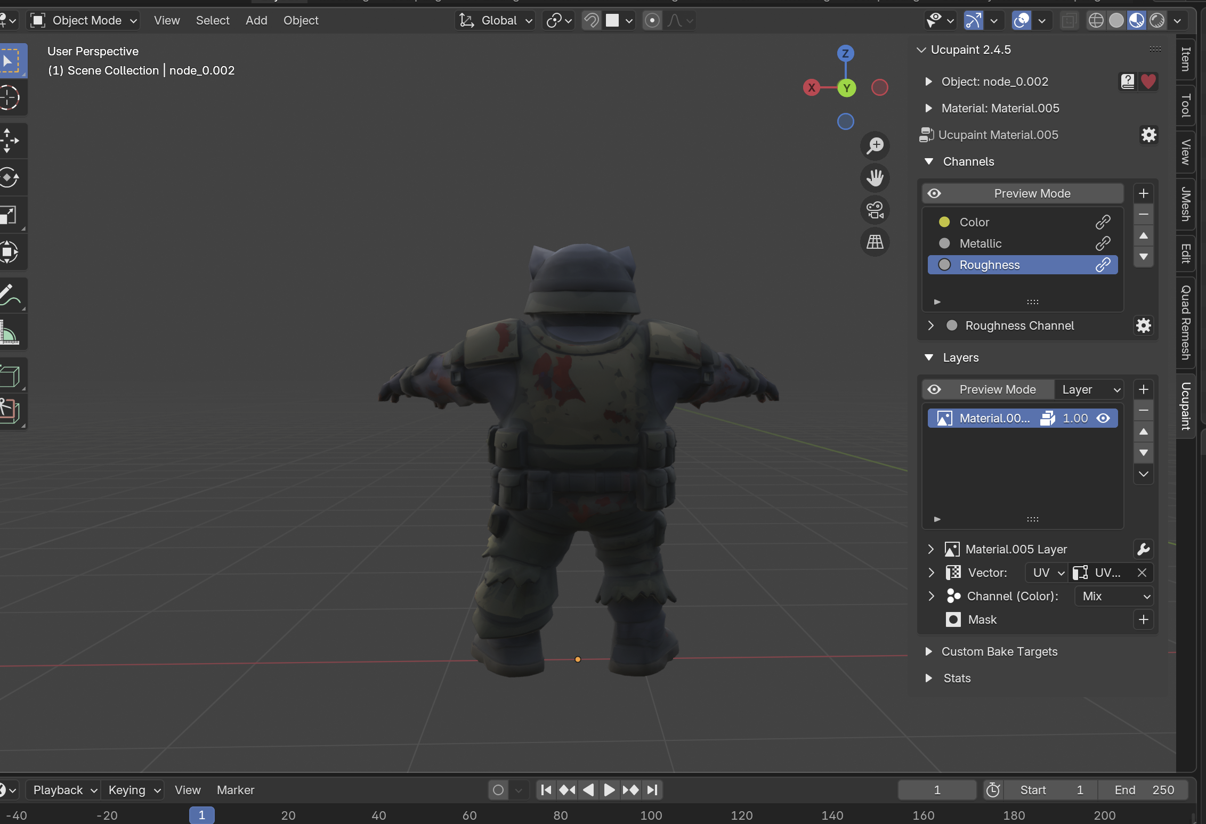Image resolution: width=1206 pixels, height=824 pixels.
Task: Click the pan hand viewport icon
Action: [875, 177]
